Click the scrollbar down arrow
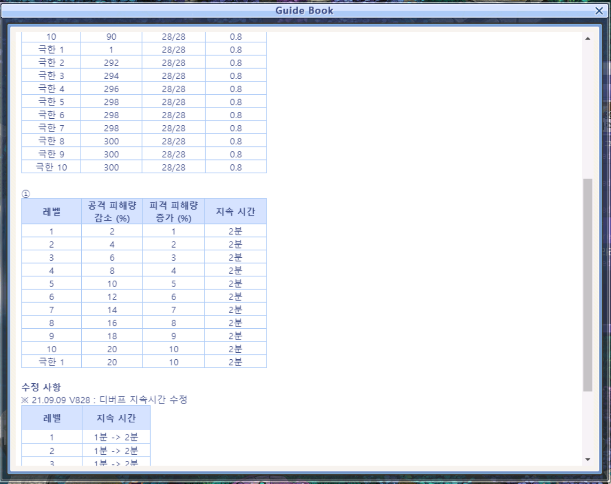Image resolution: width=611 pixels, height=484 pixels. pyautogui.click(x=588, y=459)
